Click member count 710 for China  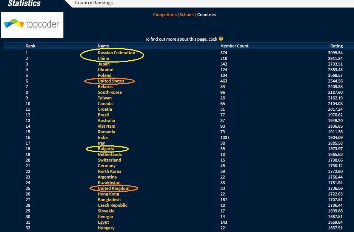pyautogui.click(x=224, y=58)
